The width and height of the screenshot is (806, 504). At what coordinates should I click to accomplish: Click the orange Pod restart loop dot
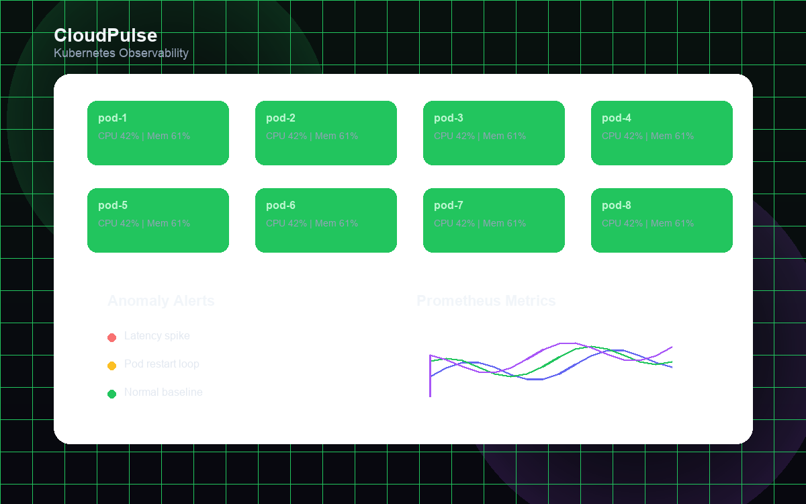[x=112, y=366]
